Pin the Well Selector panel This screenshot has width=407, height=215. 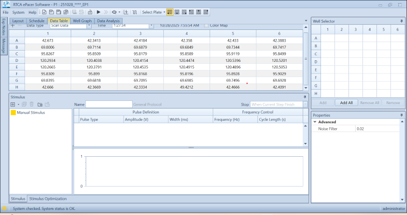(402, 21)
